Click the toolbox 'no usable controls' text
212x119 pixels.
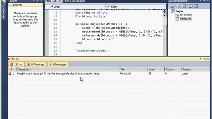[x=25, y=20]
